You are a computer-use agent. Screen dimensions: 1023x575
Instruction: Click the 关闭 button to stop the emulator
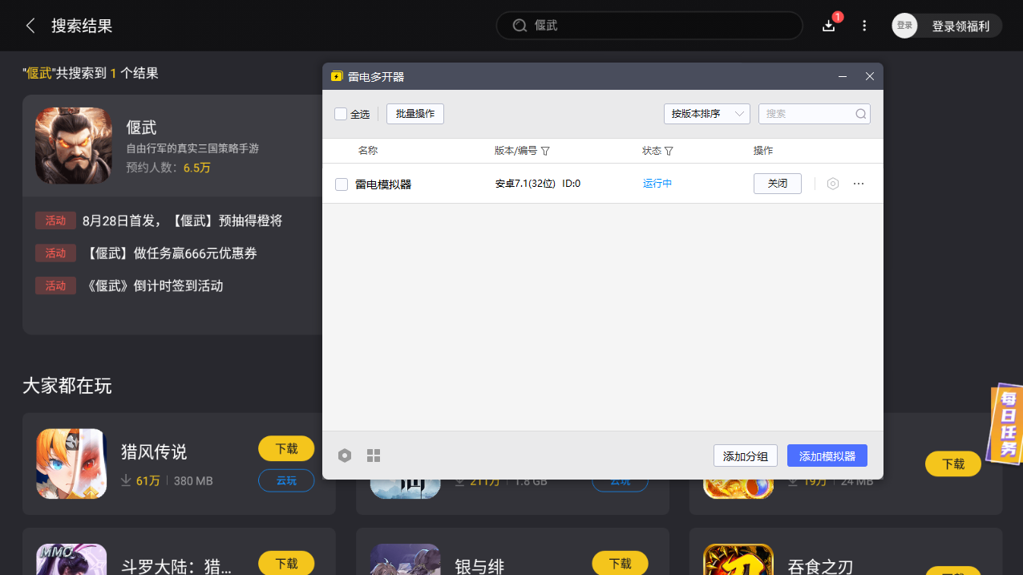coord(777,183)
